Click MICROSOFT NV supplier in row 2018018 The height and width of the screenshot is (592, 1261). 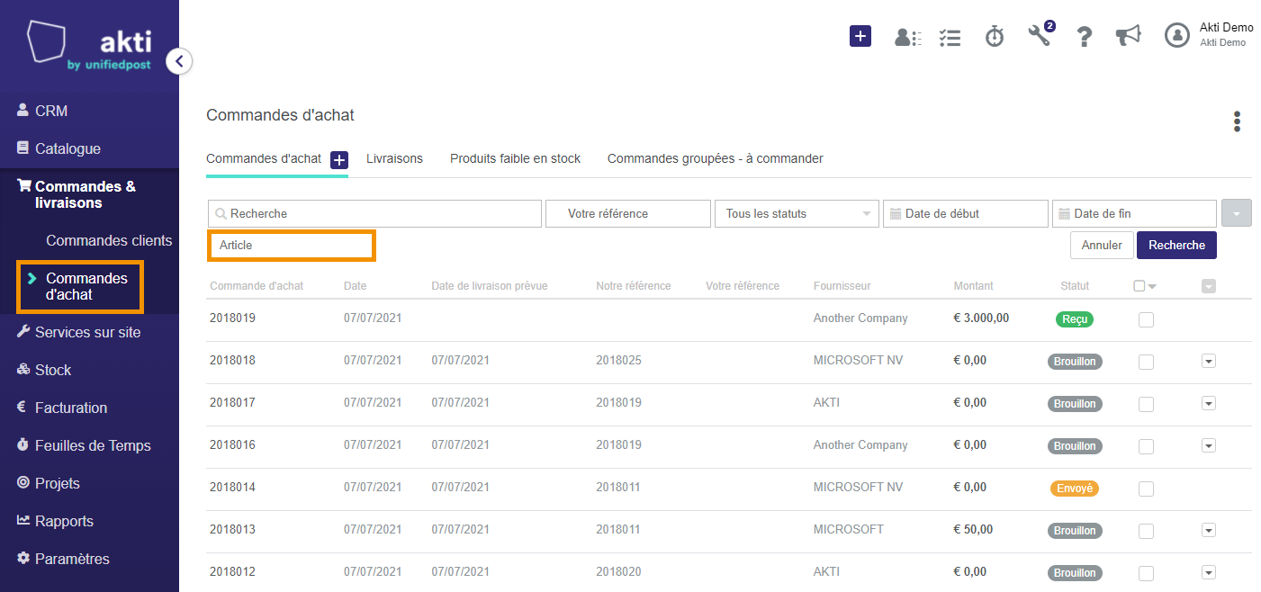[x=858, y=360]
